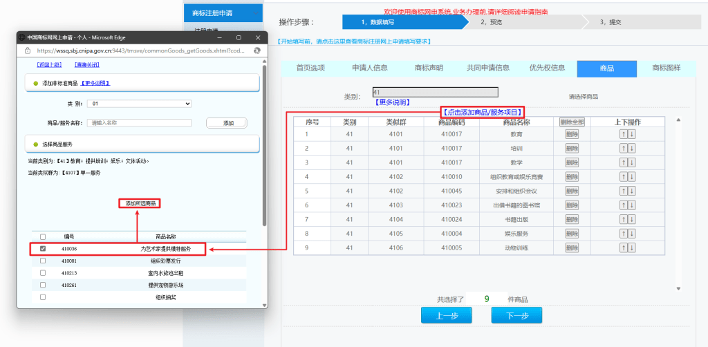Open the 共同申请信息 tab
The image size is (708, 347).
click(x=488, y=68)
